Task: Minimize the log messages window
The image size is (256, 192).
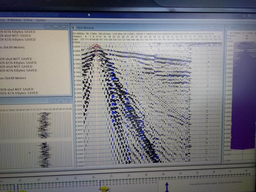Action: 48,27
